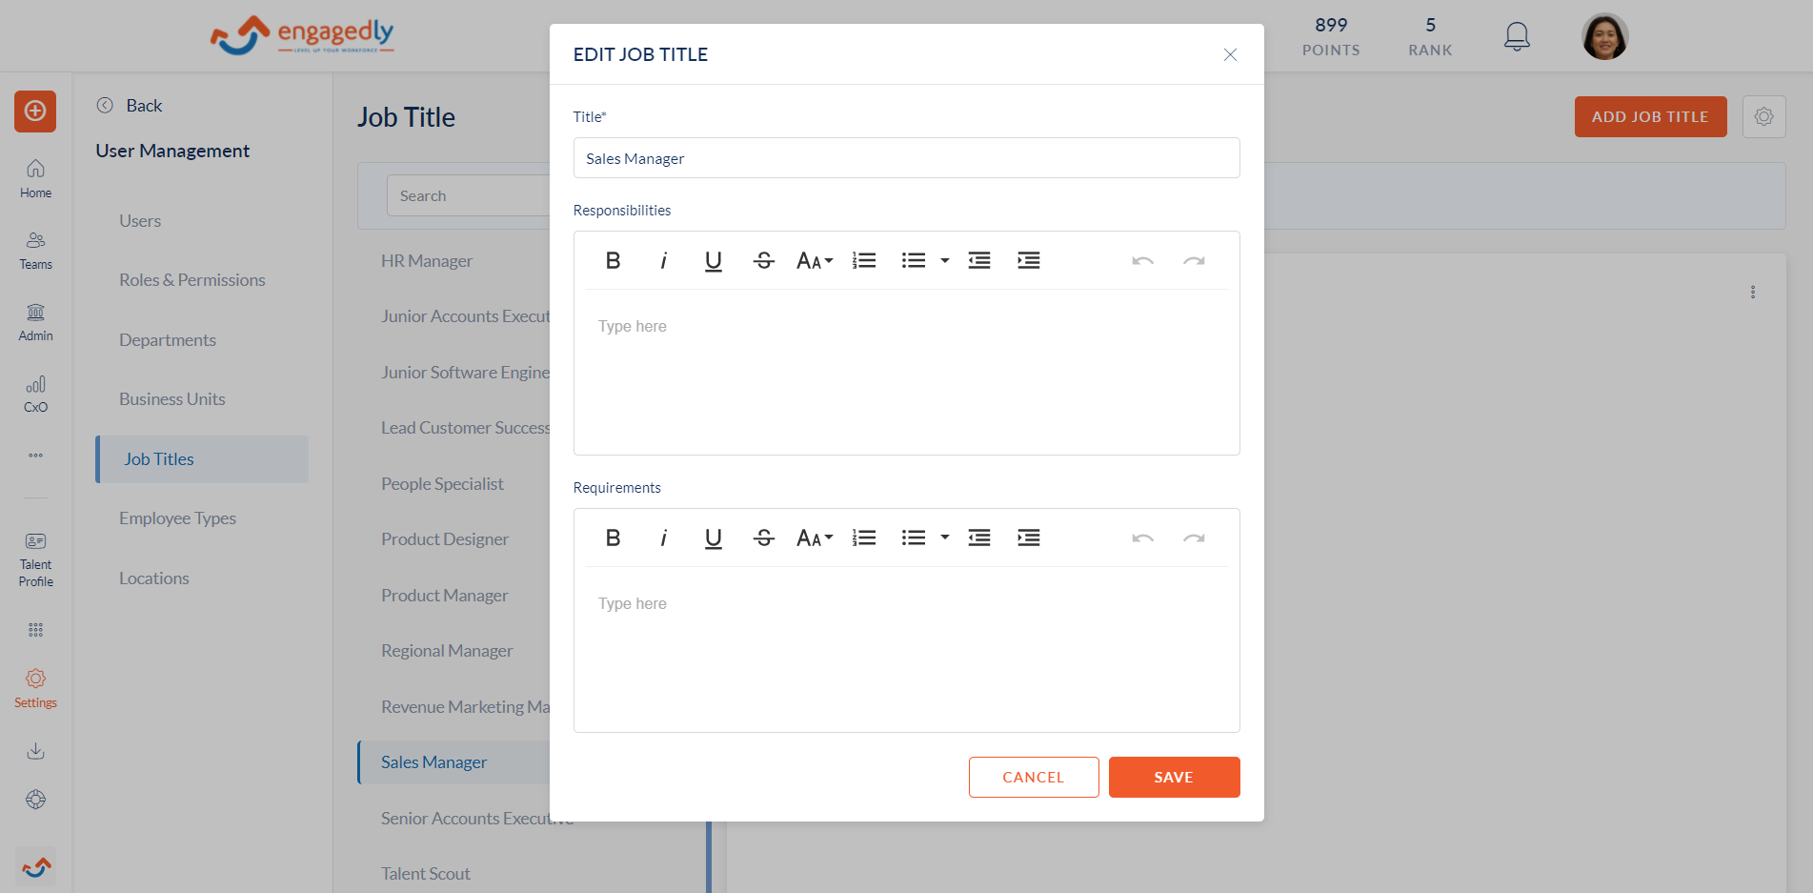Open Users menu item

point(140,220)
